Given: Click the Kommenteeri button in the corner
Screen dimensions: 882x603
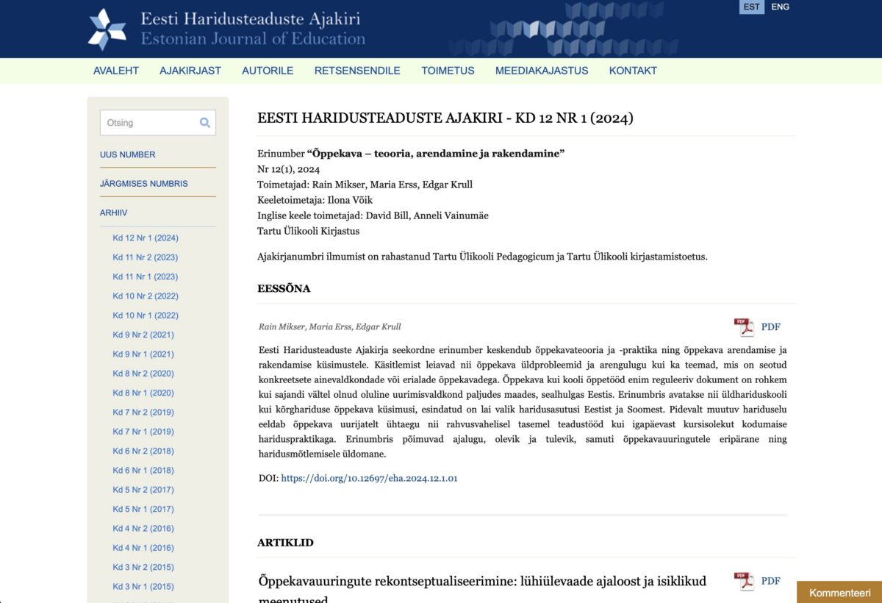Looking at the screenshot, I should (839, 591).
